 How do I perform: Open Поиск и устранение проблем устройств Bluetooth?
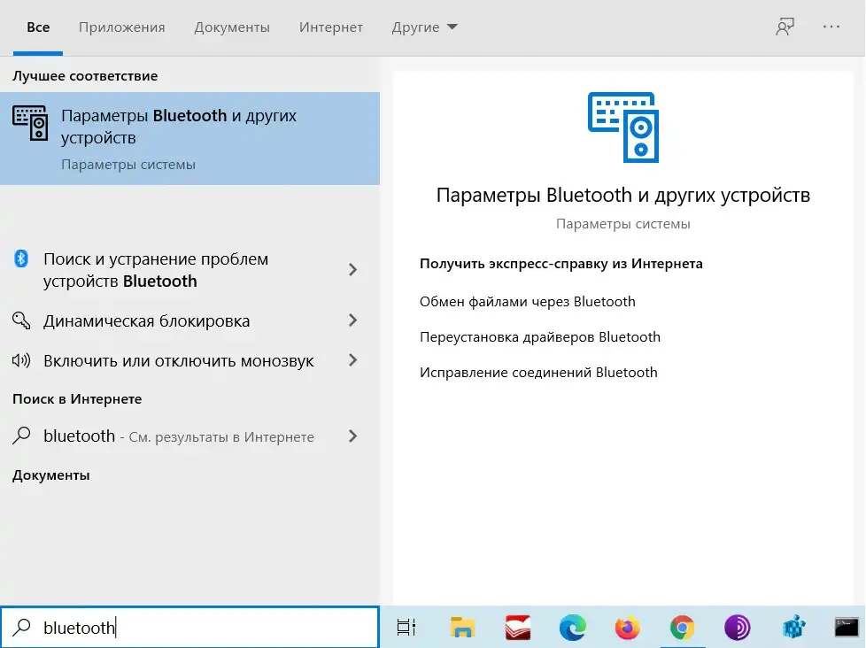(190, 269)
